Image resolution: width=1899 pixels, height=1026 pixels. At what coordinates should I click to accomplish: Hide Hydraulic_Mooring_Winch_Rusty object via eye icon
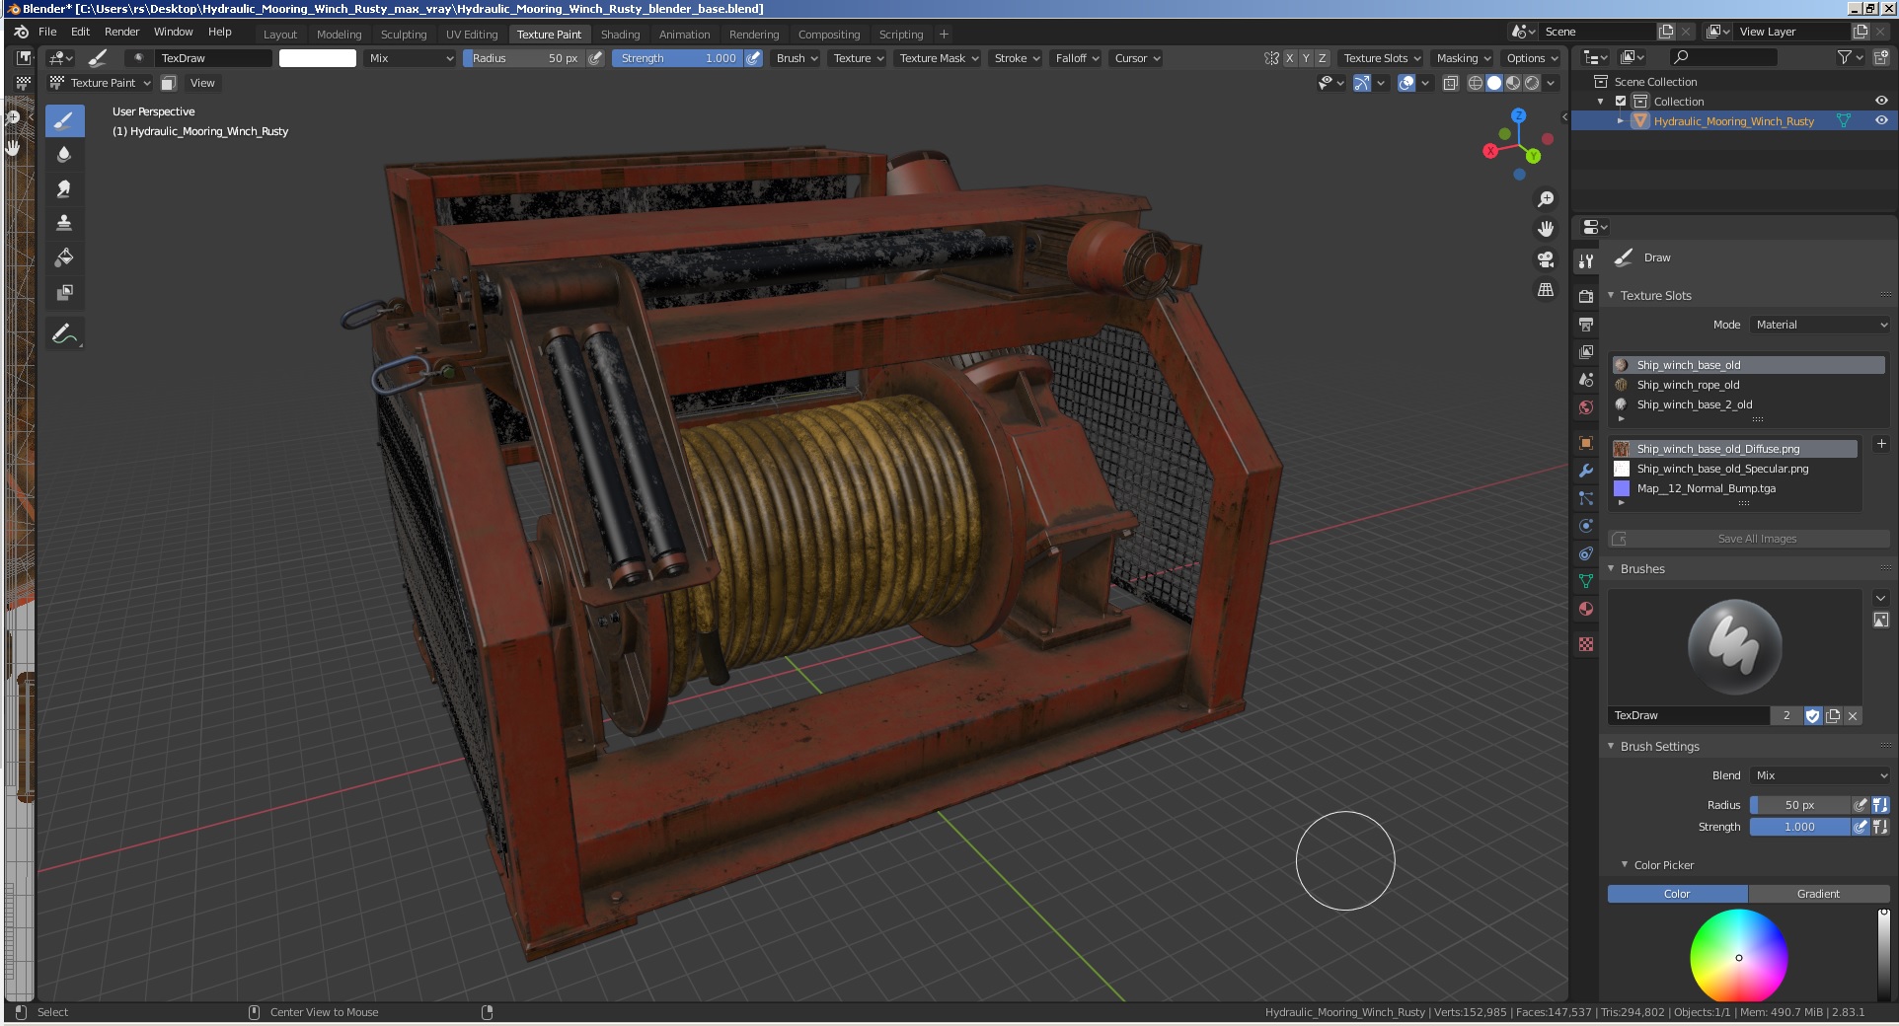(x=1881, y=120)
